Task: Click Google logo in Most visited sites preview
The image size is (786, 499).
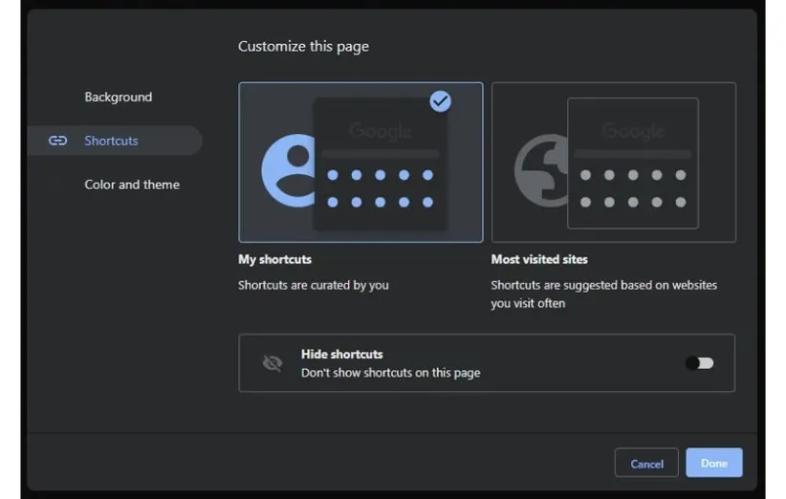Action: point(633,131)
